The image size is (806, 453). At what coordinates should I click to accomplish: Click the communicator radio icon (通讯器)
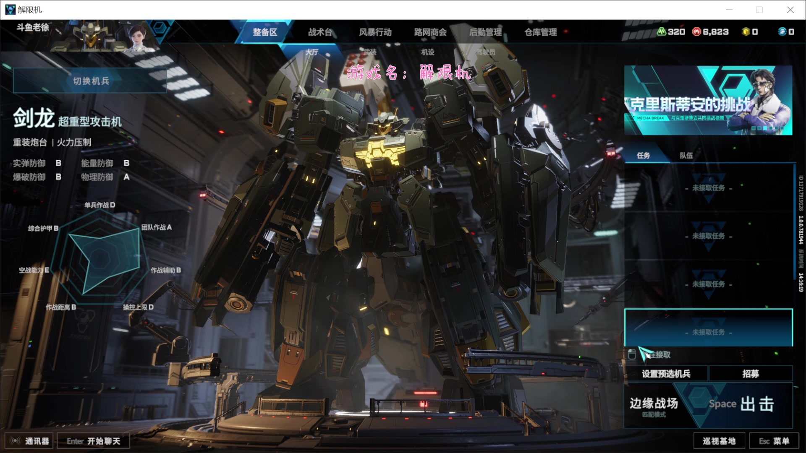point(16,441)
